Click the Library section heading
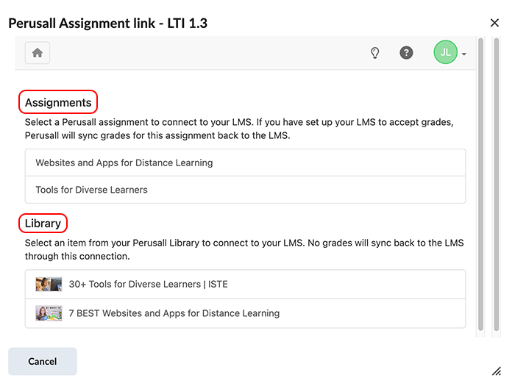 (x=43, y=223)
